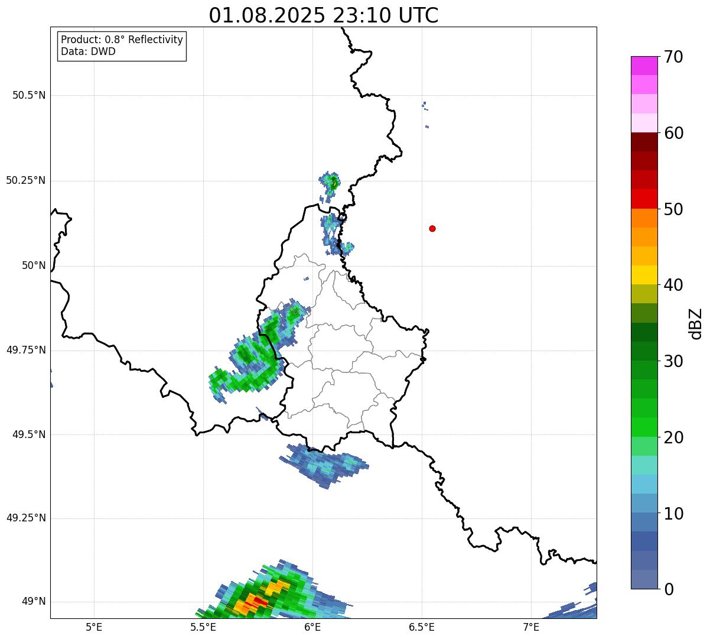710x639 pixels.
Task: Click the '60' colorbar tick value
Action: click(673, 133)
